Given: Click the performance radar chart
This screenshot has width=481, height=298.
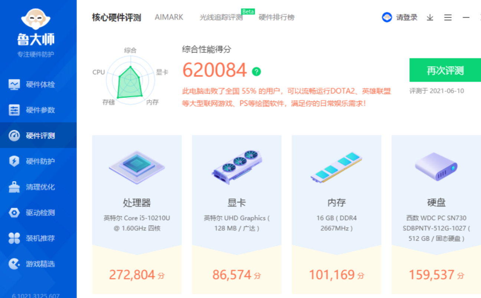Looking at the screenshot, I should (130, 80).
